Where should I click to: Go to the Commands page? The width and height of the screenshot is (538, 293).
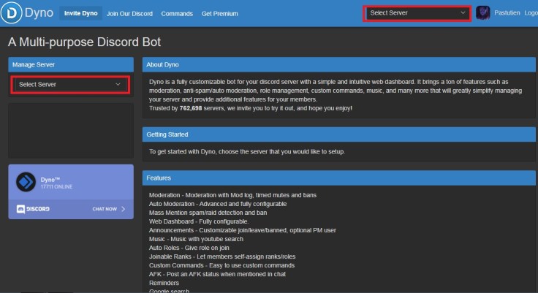[x=177, y=14]
